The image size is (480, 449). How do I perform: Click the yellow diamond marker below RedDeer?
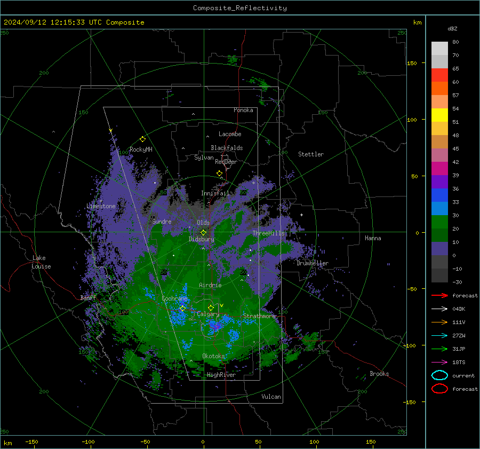(219, 174)
